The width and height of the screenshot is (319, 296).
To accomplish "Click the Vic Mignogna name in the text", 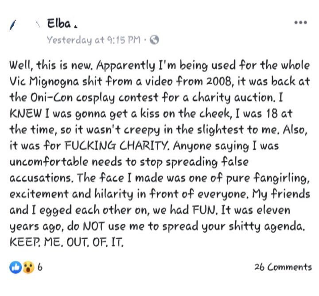I will [44, 82].
